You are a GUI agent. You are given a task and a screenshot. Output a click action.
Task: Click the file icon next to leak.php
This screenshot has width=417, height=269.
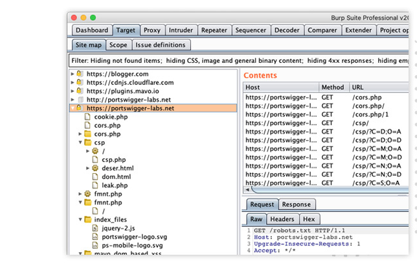pos(95,185)
